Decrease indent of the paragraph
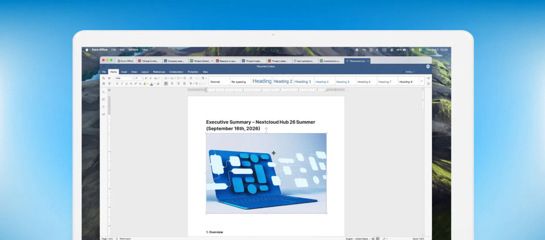Viewport: 545px width, 240px height. [184, 78]
